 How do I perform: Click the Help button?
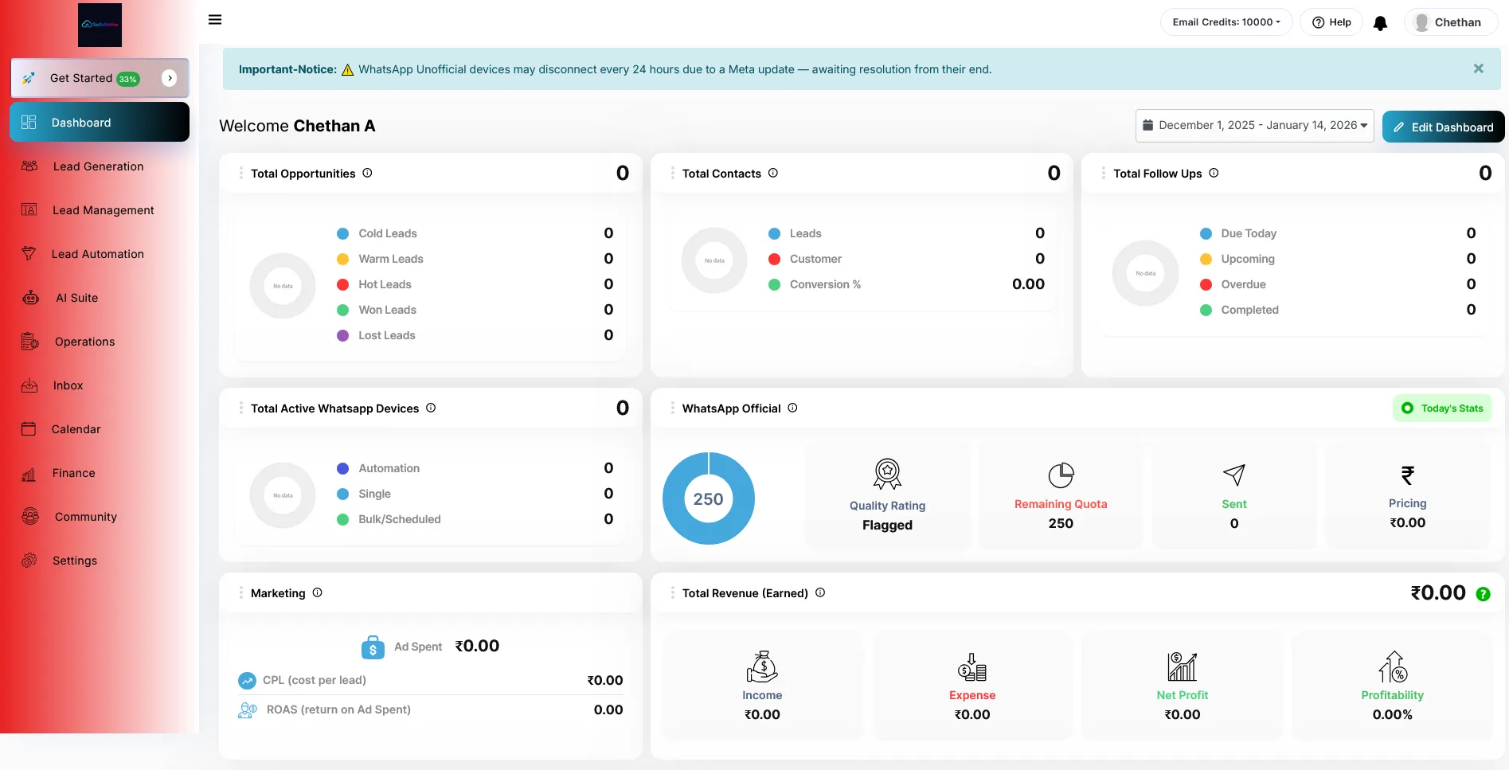1332,22
